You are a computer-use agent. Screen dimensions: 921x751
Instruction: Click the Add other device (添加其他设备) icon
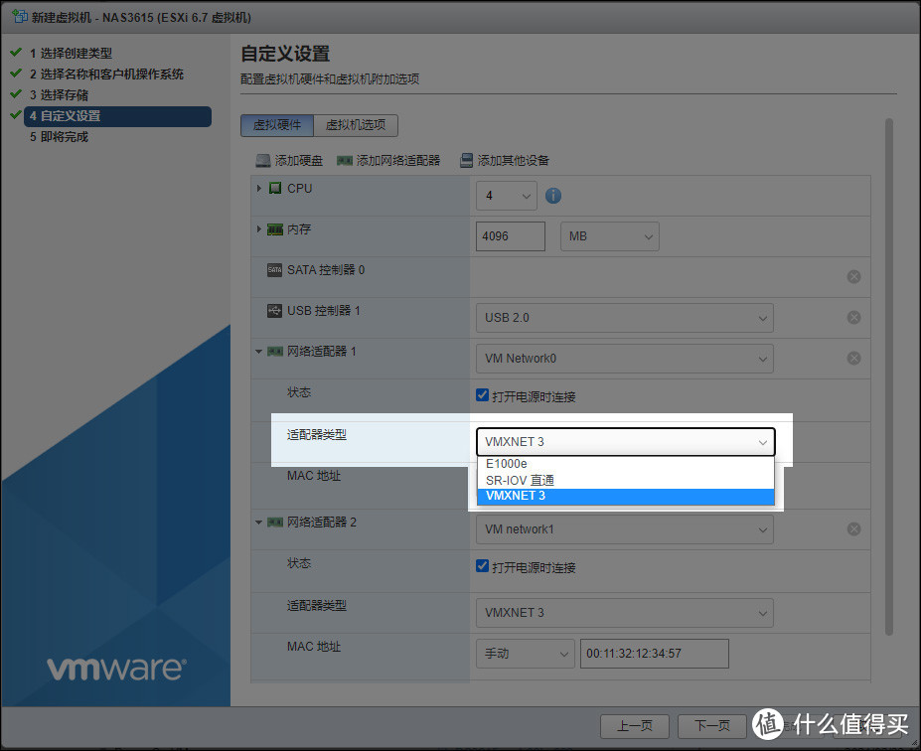coord(466,160)
